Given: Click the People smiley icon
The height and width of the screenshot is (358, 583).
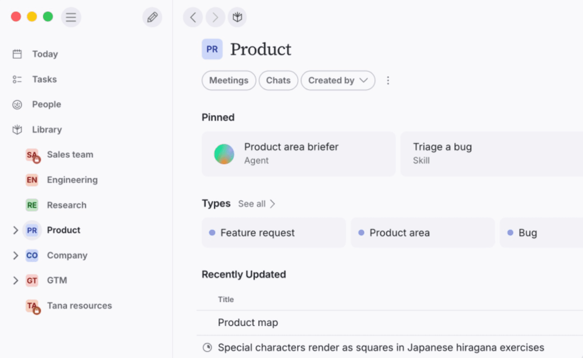Looking at the screenshot, I should [x=17, y=105].
